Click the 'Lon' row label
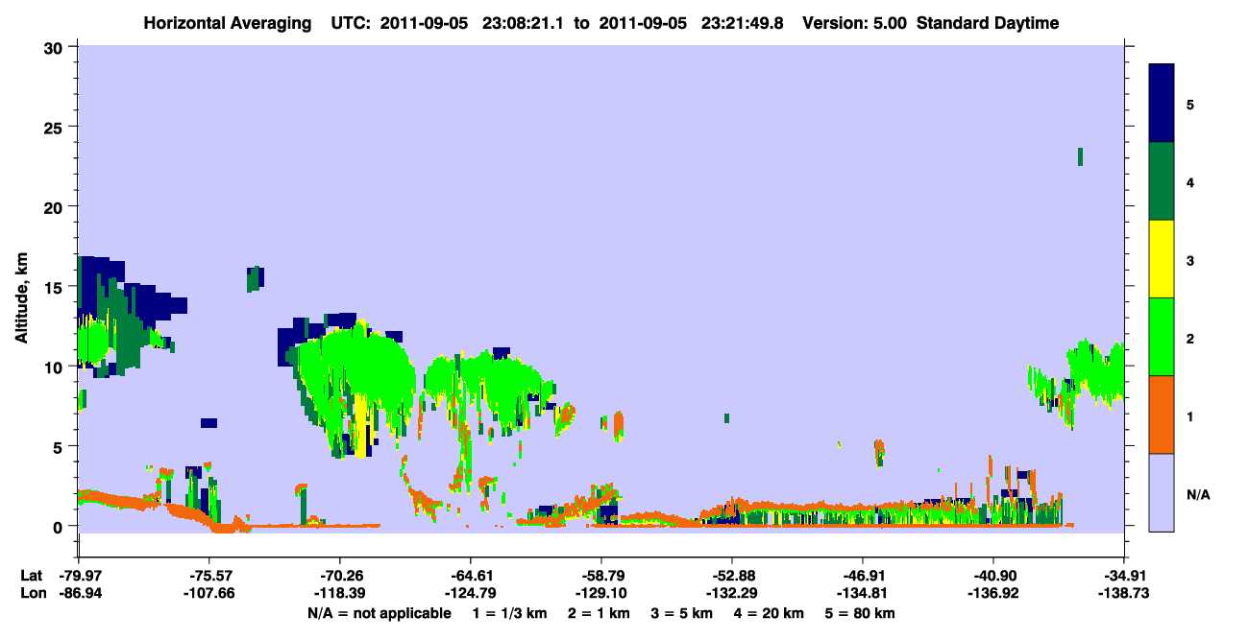 coord(31,594)
